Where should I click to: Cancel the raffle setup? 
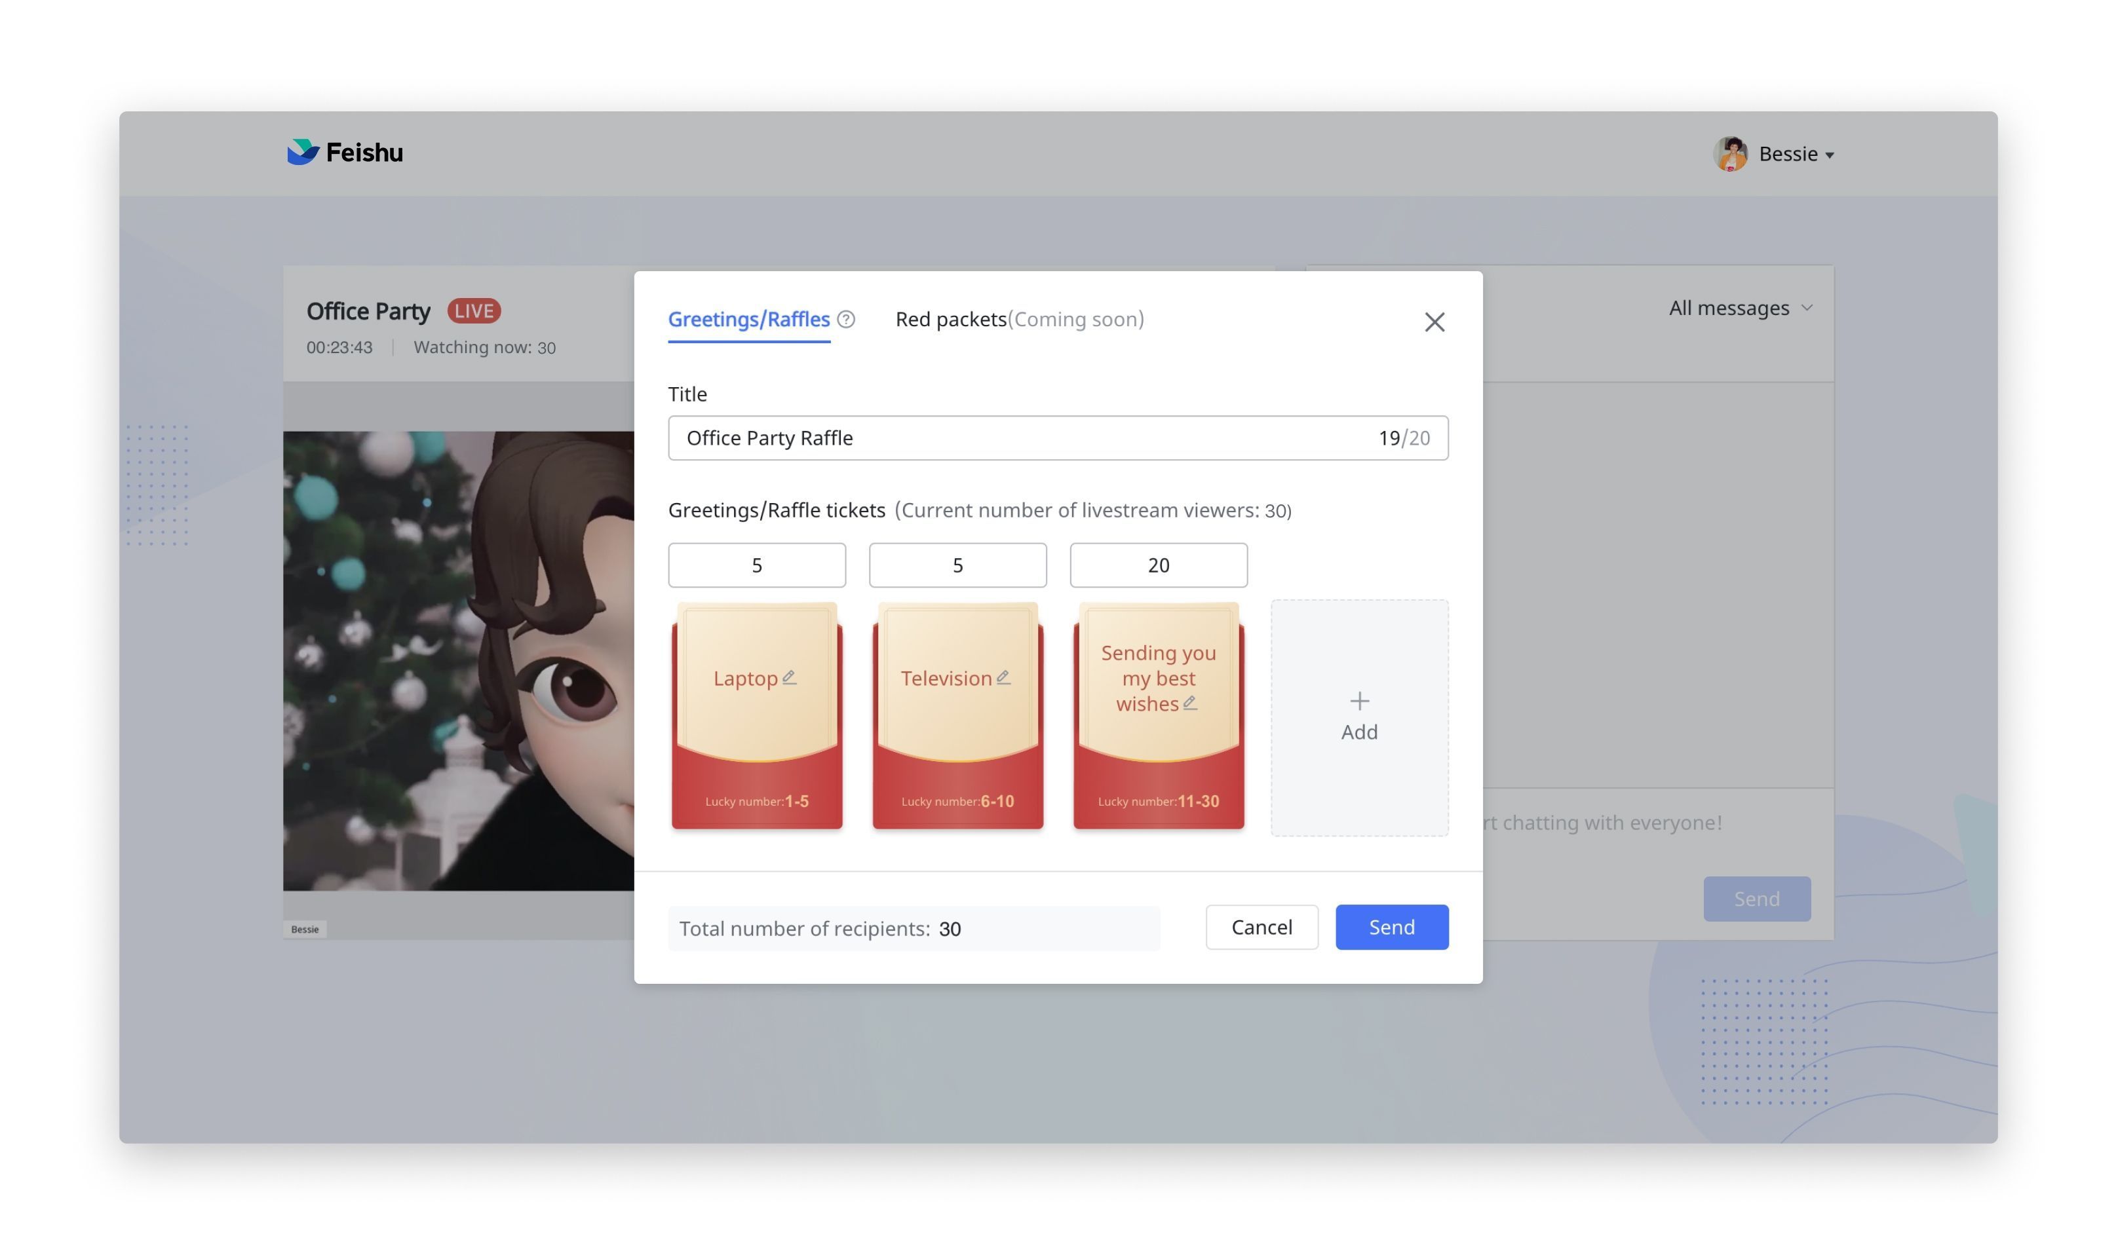click(1262, 927)
